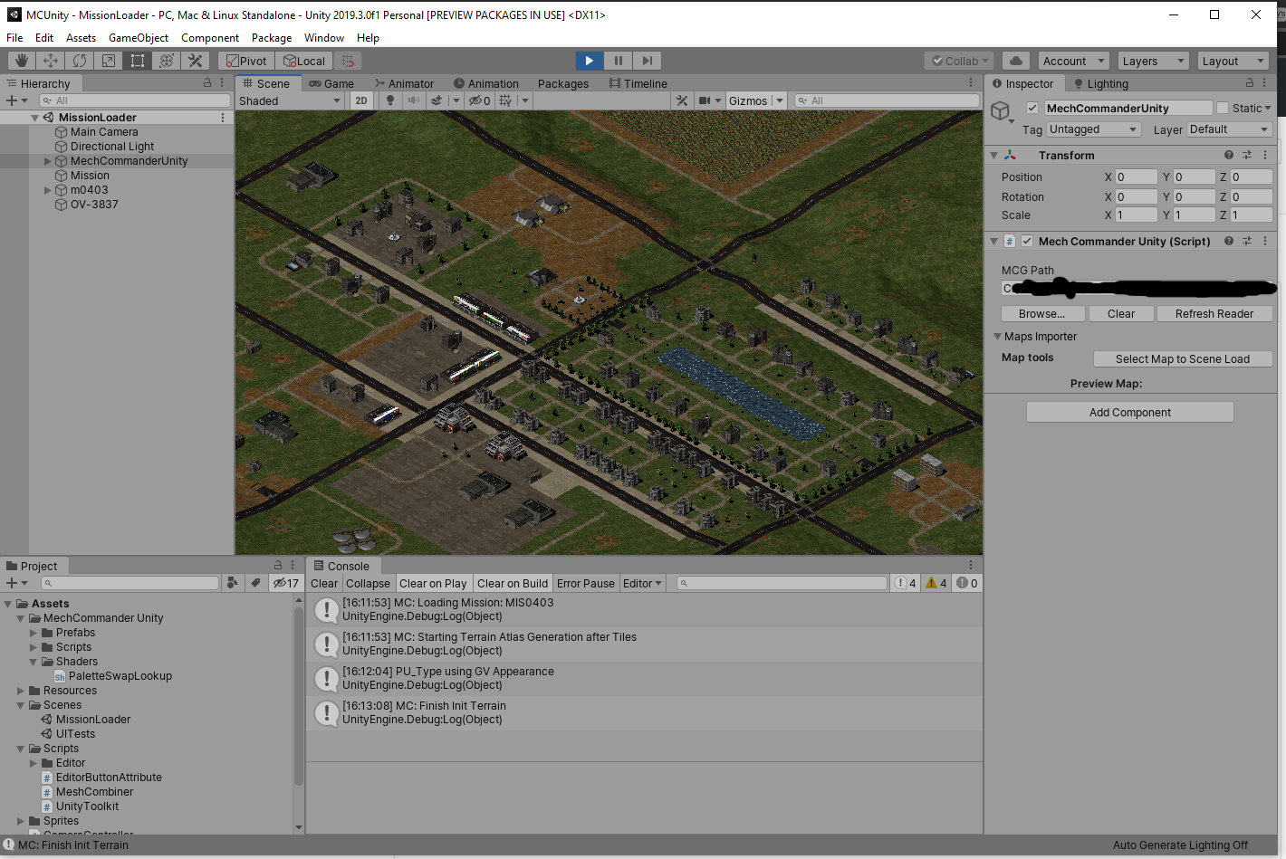Toggle the 2D scene view mode
The width and height of the screenshot is (1286, 859).
click(361, 100)
